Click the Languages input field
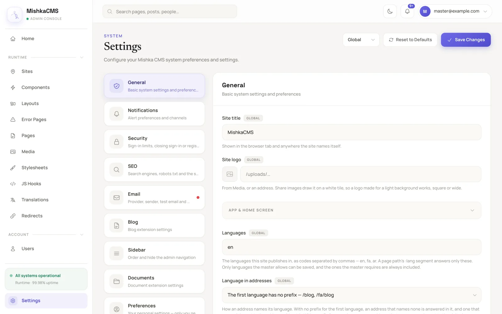502x314 pixels. (x=351, y=247)
